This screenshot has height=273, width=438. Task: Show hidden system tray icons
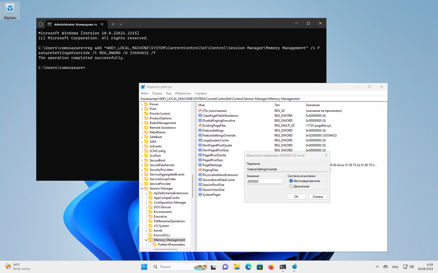coord(377,267)
